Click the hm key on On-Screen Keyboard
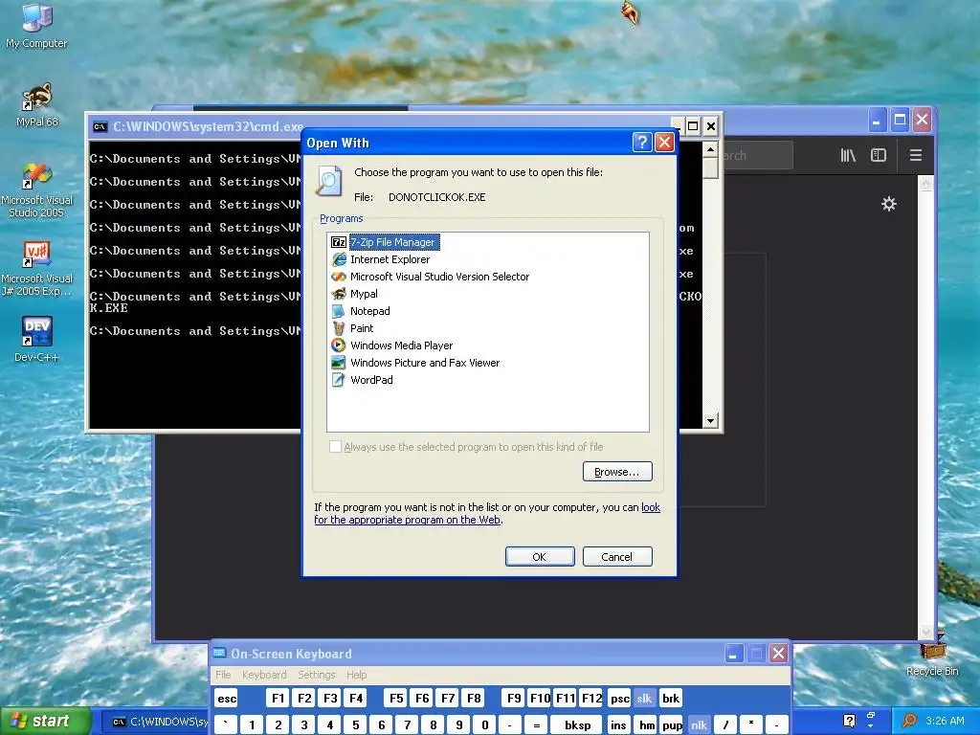Image resolution: width=980 pixels, height=735 pixels. tap(647, 725)
